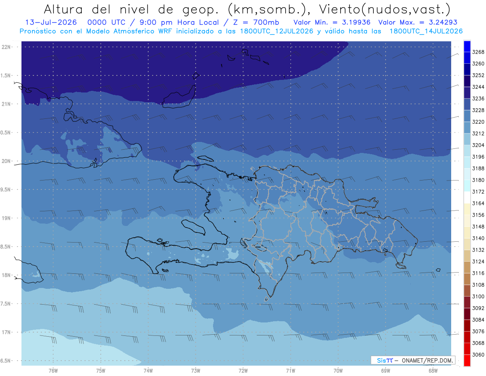This screenshot has height=376, width=486.
Task: Click the '71W' longitude label
Action: coord(290,371)
